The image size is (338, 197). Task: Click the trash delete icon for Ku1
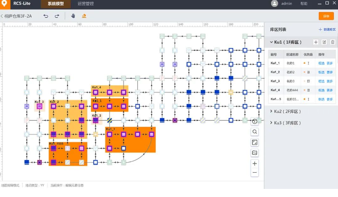332,42
